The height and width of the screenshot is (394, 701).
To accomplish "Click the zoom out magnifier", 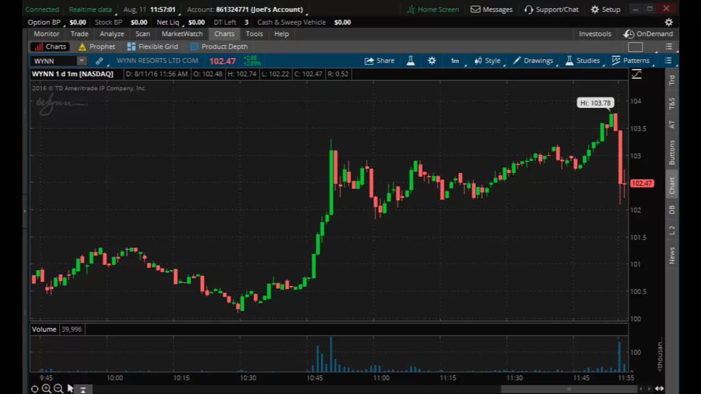I will click(59, 389).
